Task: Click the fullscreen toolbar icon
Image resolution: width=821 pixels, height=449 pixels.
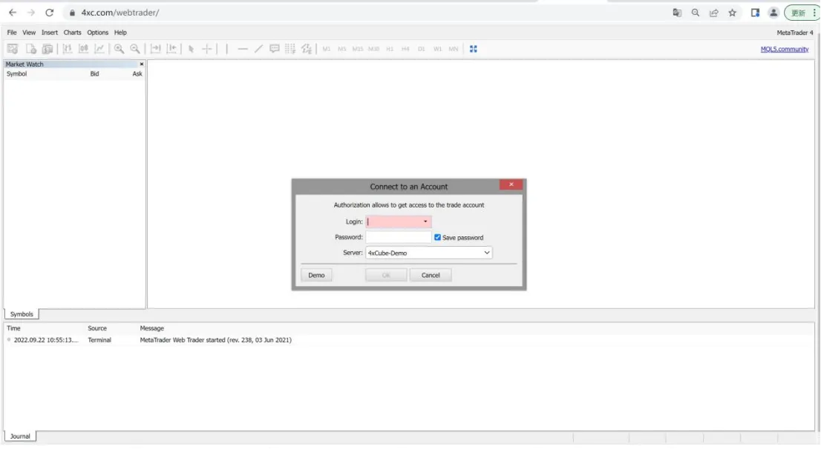Action: (474, 49)
